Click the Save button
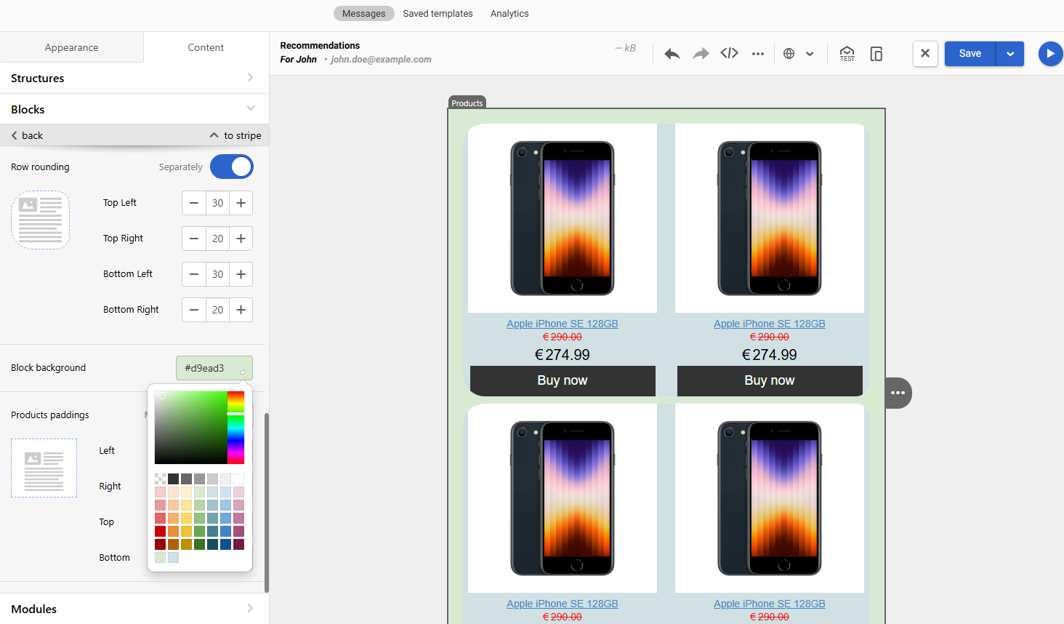1064x624 pixels. (970, 54)
